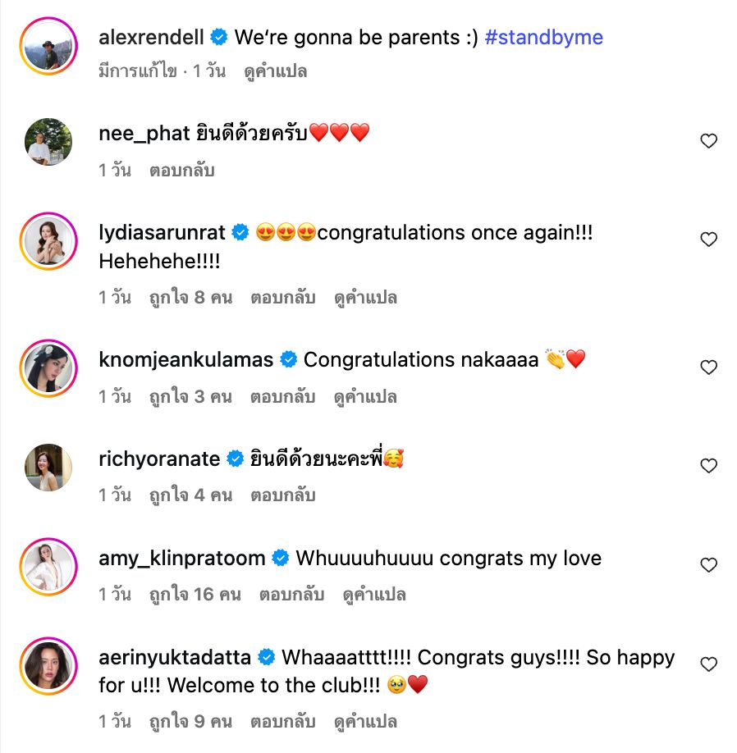Open aerinyuktadatta username link
The image size is (737, 753).
[x=174, y=657]
